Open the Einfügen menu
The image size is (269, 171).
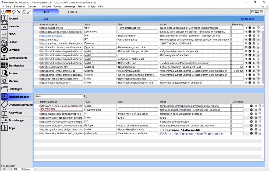[46, 6]
